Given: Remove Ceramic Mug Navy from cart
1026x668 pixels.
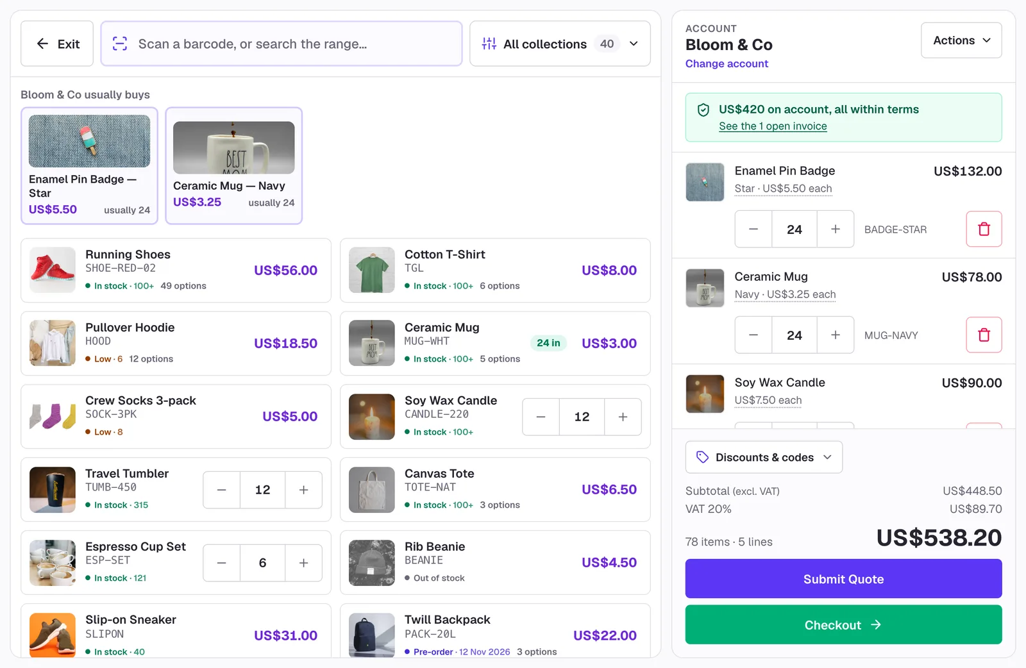Looking at the screenshot, I should [984, 335].
